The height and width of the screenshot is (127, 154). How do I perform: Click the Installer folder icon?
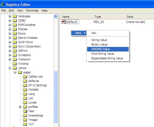click(25, 90)
